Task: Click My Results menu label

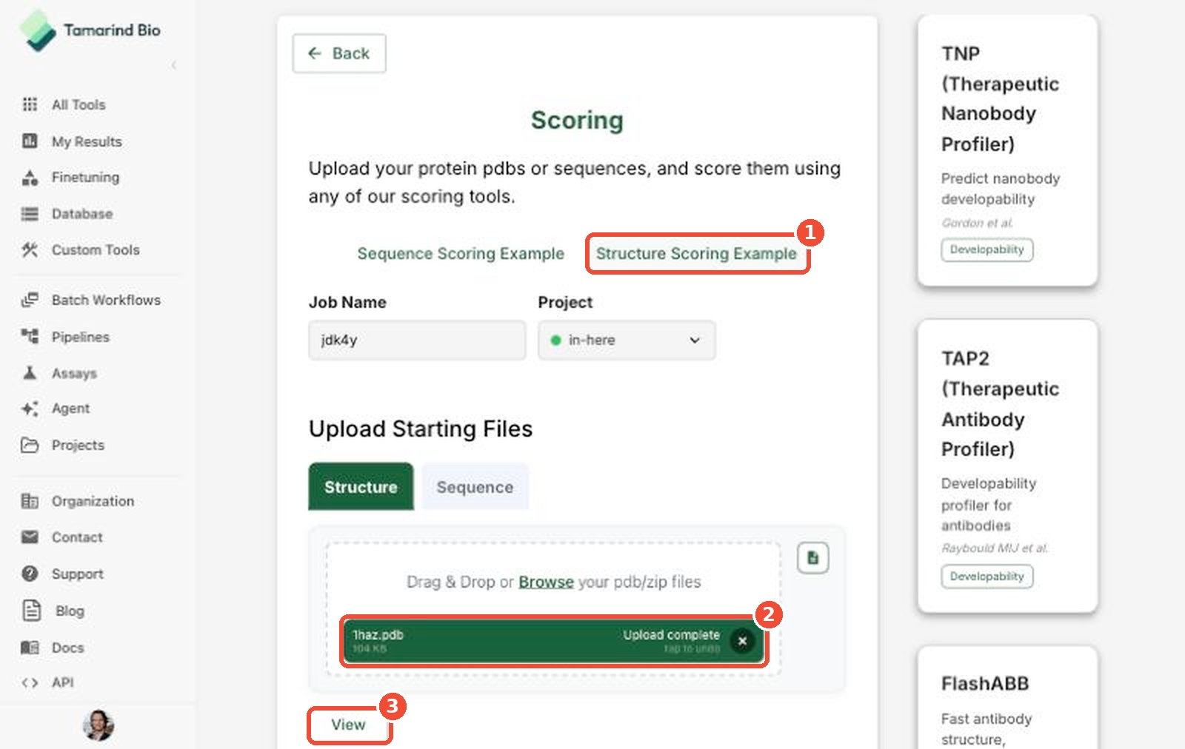Action: coord(87,141)
